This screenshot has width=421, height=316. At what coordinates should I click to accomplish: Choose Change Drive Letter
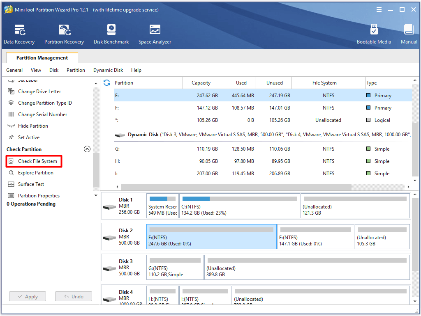pos(39,92)
